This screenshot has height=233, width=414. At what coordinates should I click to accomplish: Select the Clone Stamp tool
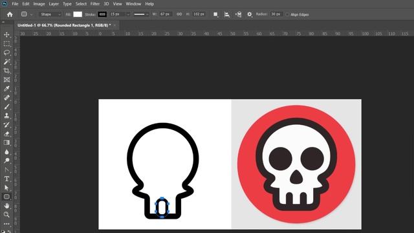(6, 115)
